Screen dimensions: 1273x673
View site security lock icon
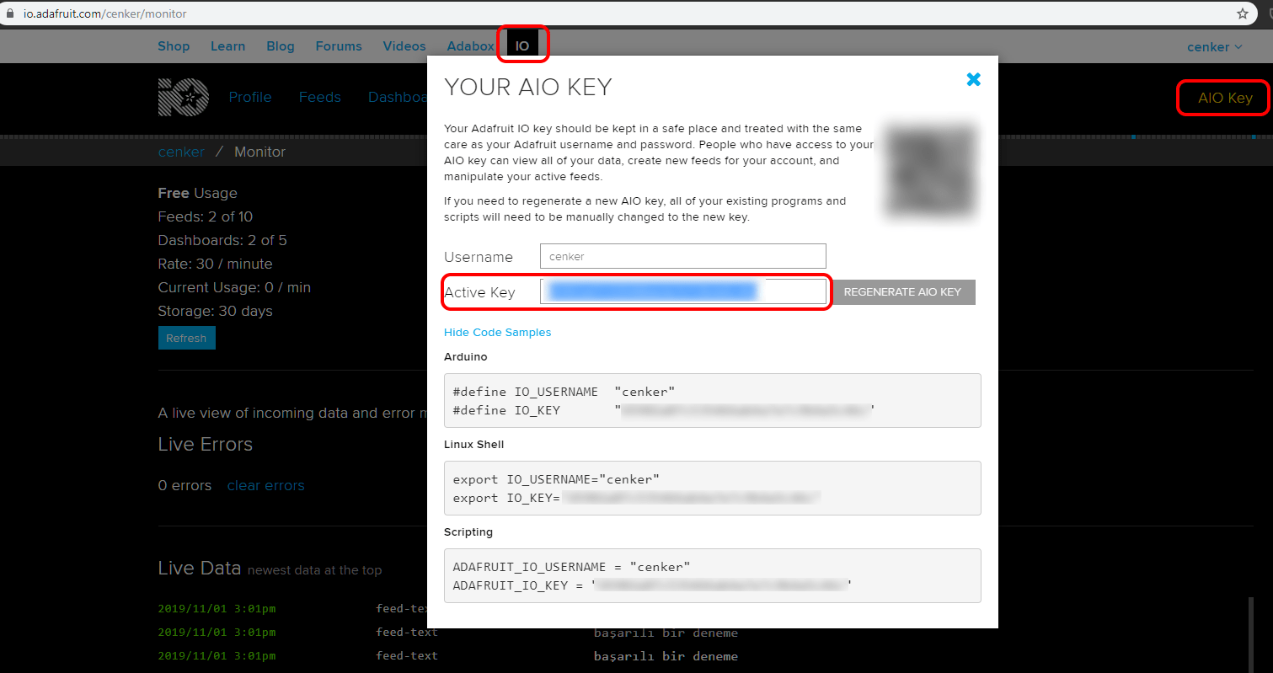[11, 13]
